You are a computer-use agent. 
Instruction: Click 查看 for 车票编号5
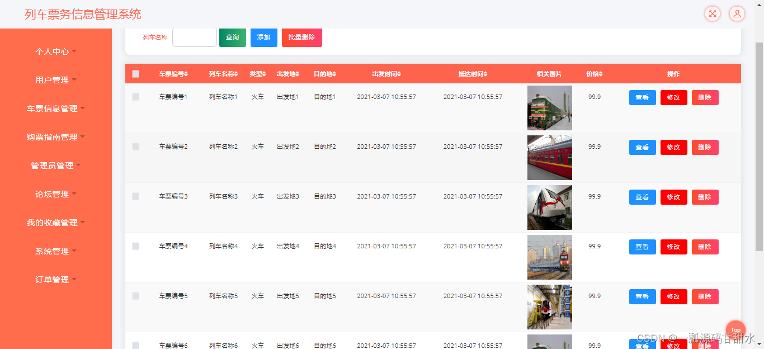coord(643,297)
